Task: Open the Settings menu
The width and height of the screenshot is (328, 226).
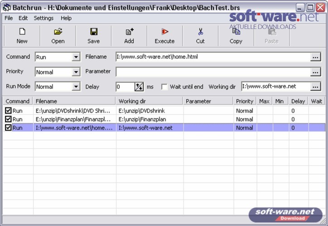Action: pos(43,18)
